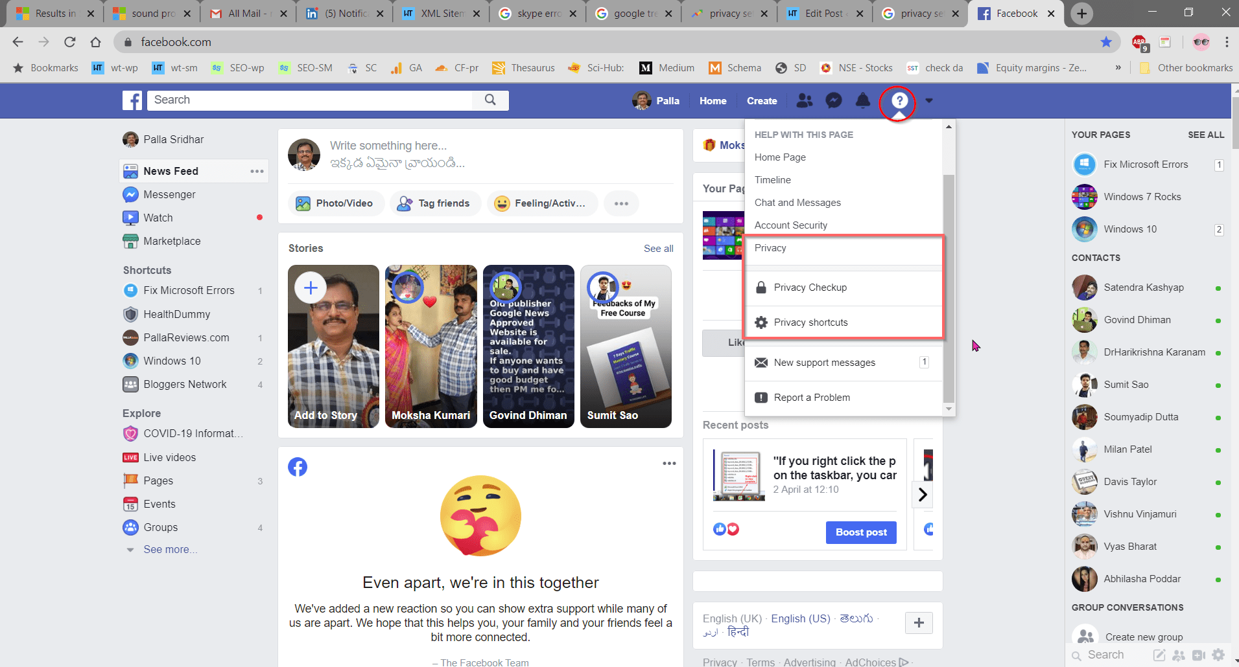Go to browser home page

[95, 42]
